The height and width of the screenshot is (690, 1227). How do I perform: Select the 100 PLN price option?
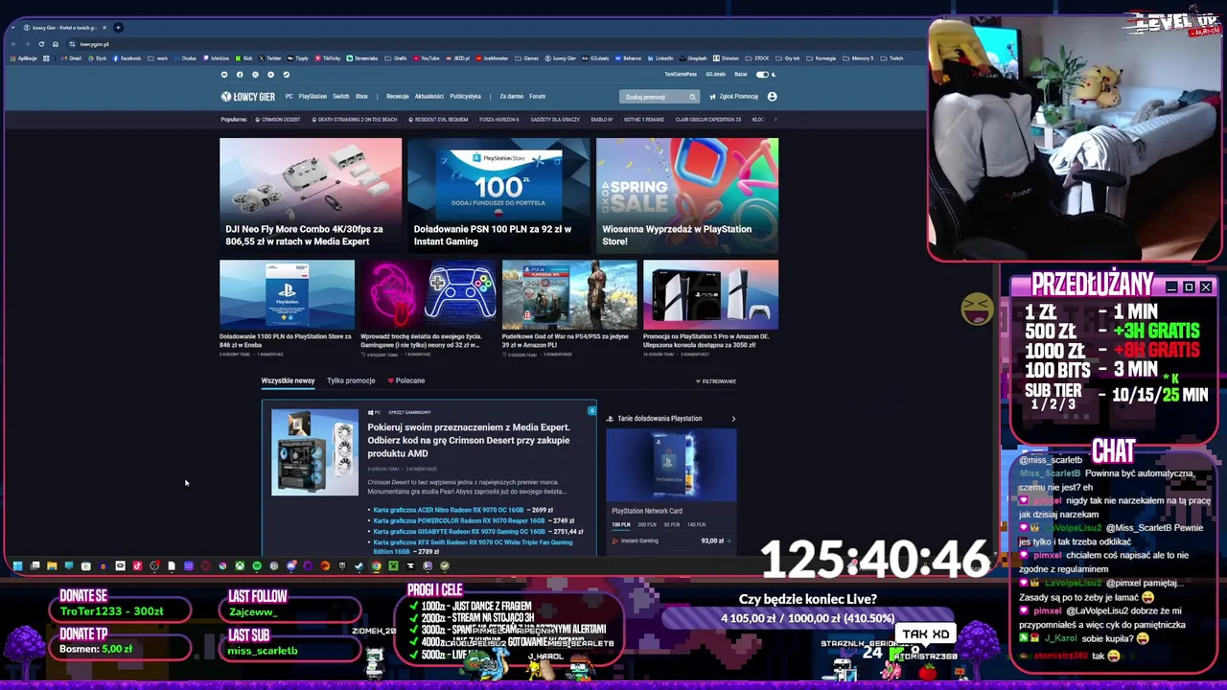coord(621,524)
